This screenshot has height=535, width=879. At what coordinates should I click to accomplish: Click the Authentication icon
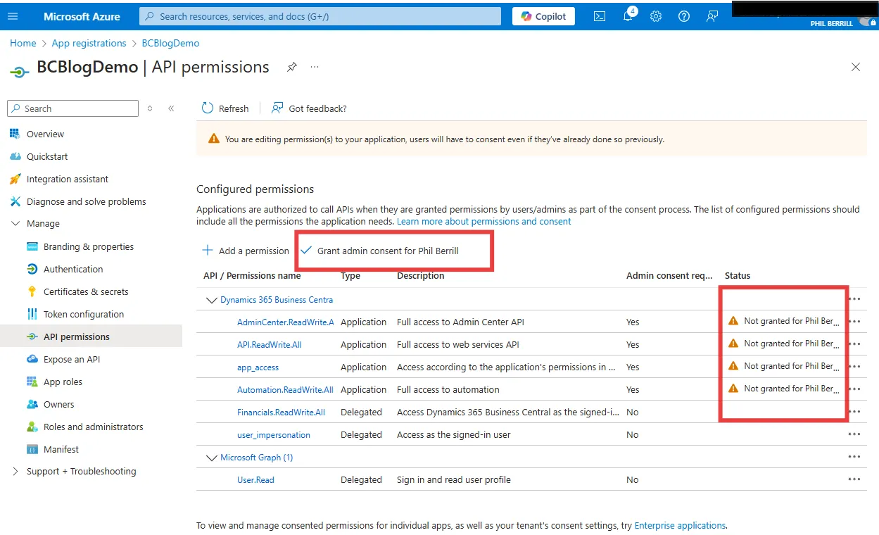click(x=32, y=269)
